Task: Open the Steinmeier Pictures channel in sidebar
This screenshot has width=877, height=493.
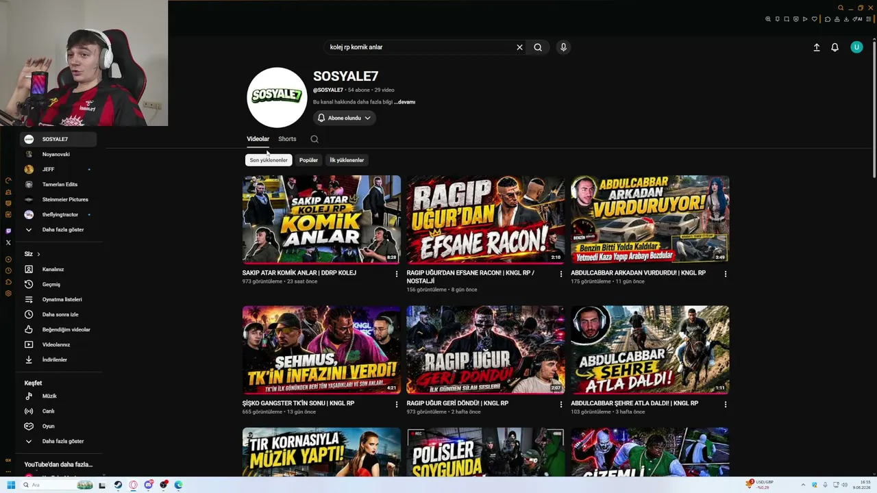Action: pyautogui.click(x=58, y=199)
